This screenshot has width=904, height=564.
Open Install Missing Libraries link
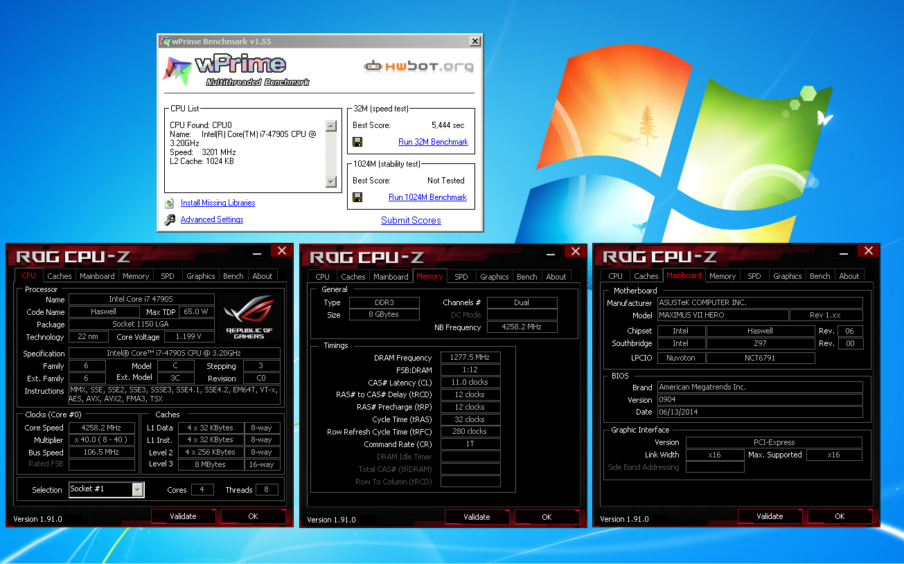tap(218, 203)
